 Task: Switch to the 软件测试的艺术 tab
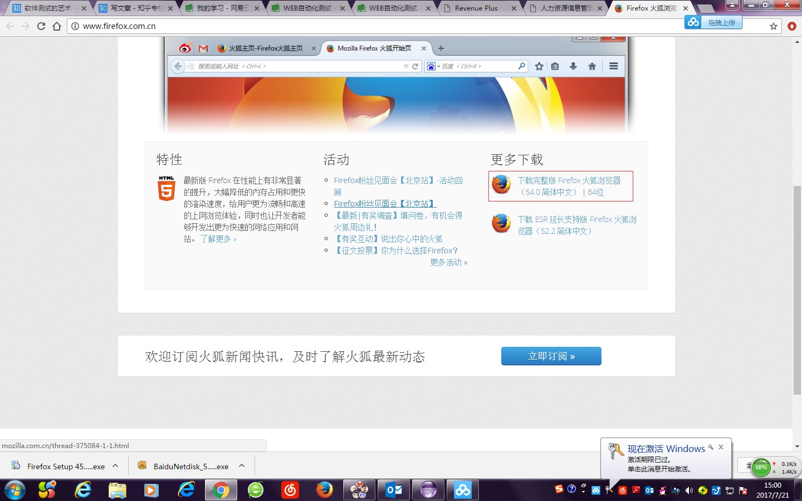tap(47, 8)
